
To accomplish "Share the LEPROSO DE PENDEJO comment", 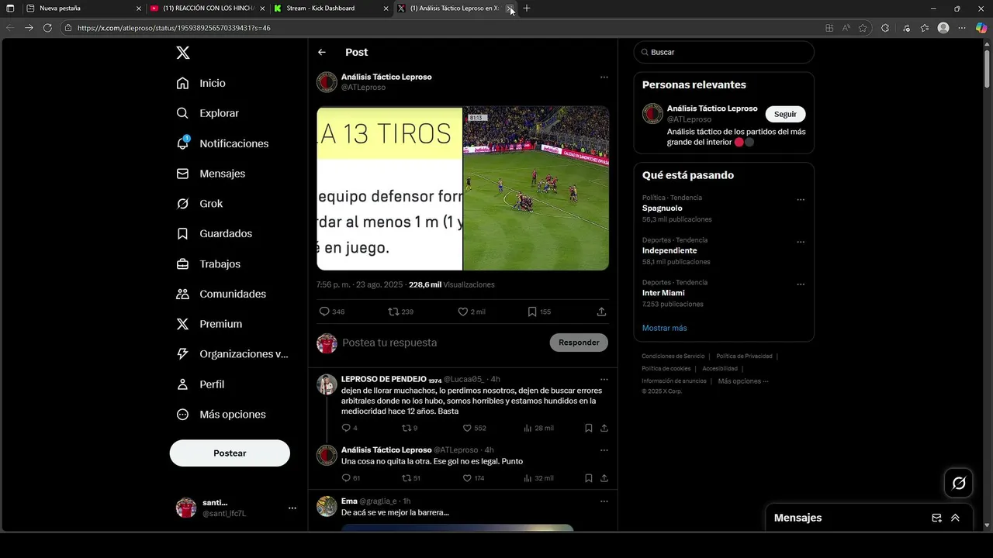I will (604, 428).
